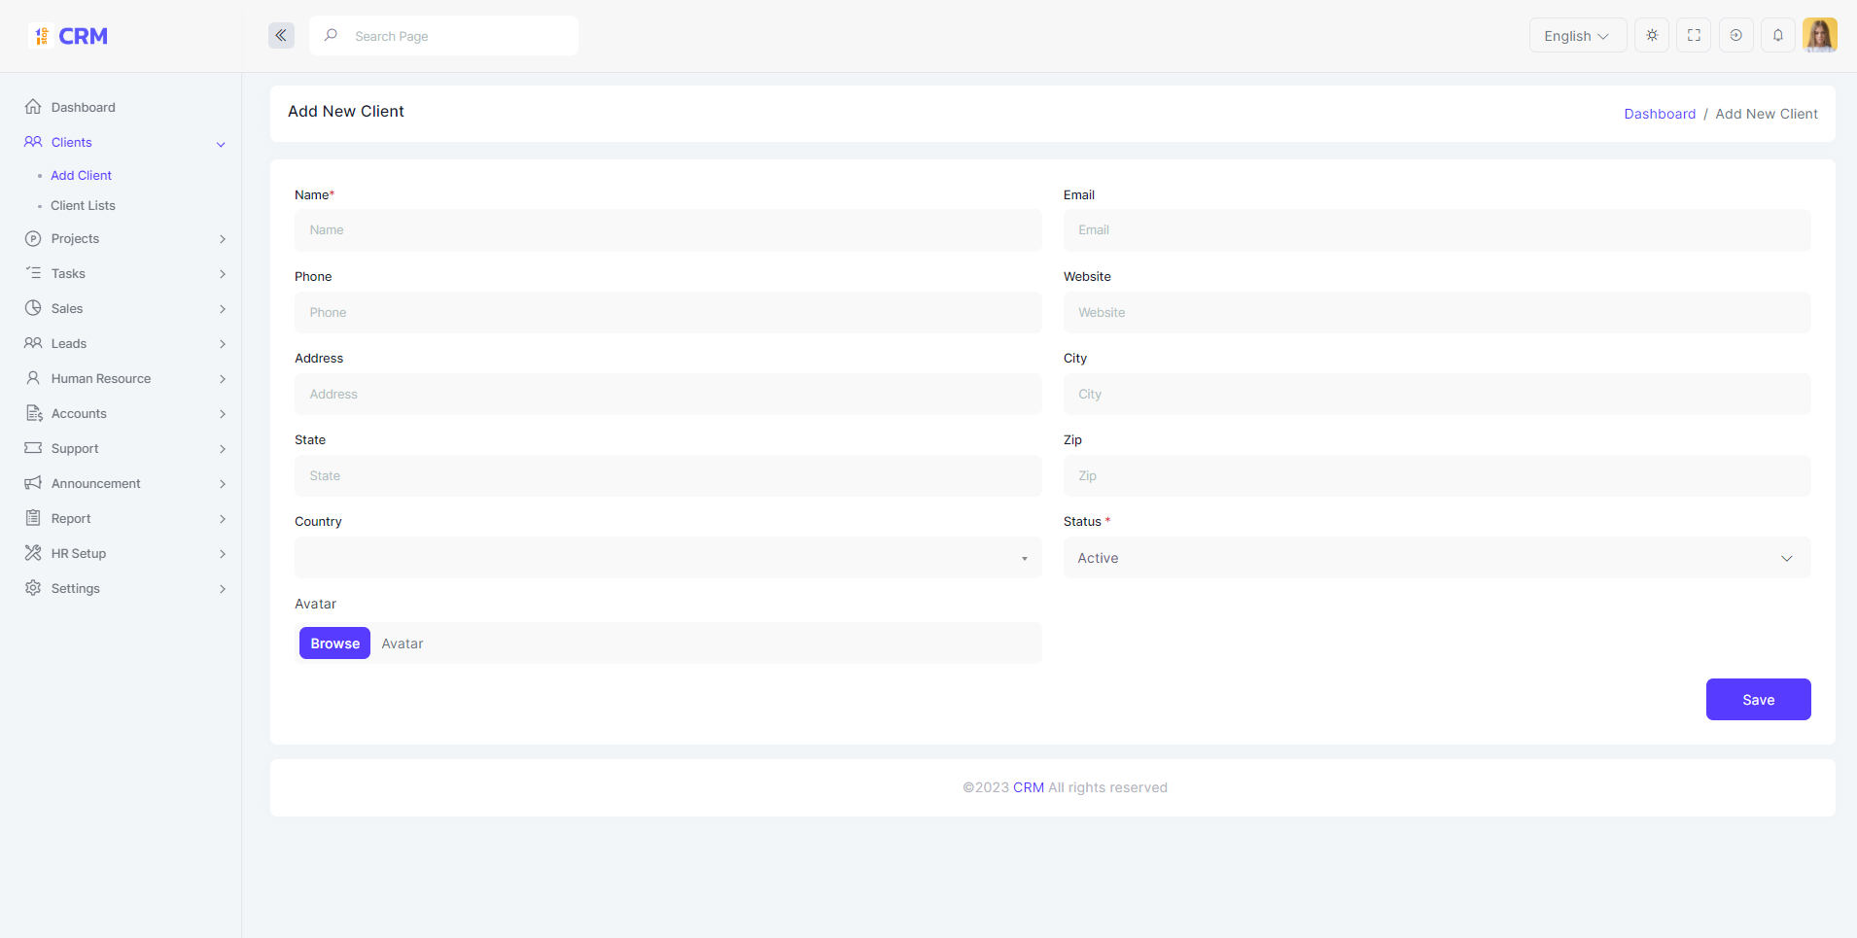Click the CRM logo
Image resolution: width=1857 pixels, height=938 pixels.
pyautogui.click(x=68, y=36)
